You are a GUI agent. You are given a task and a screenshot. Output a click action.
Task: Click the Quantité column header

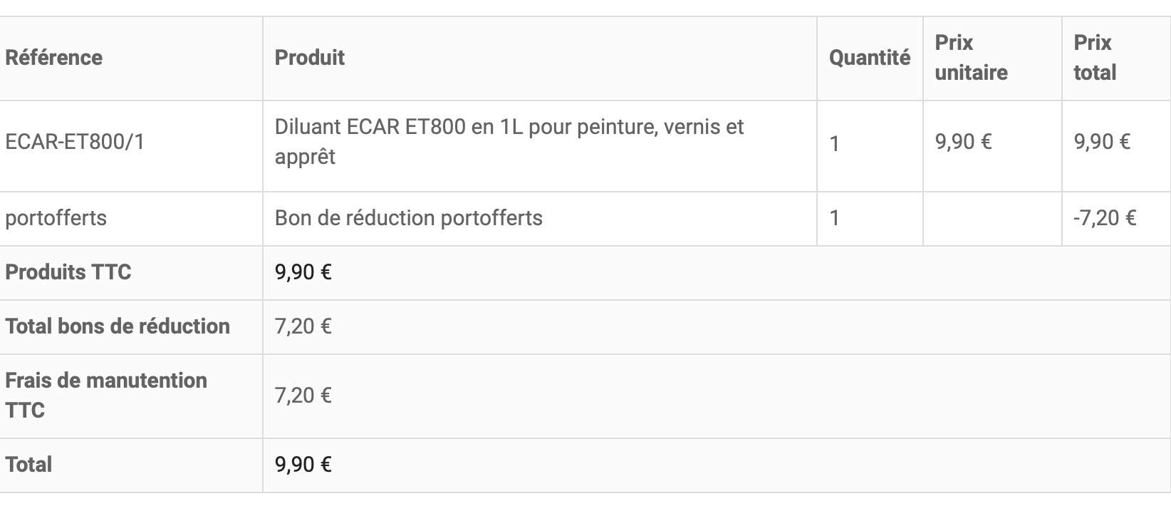tap(869, 58)
